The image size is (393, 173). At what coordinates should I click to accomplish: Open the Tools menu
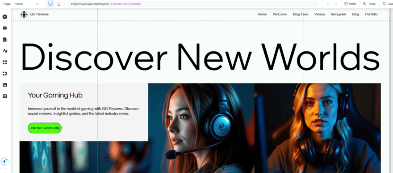369,4
